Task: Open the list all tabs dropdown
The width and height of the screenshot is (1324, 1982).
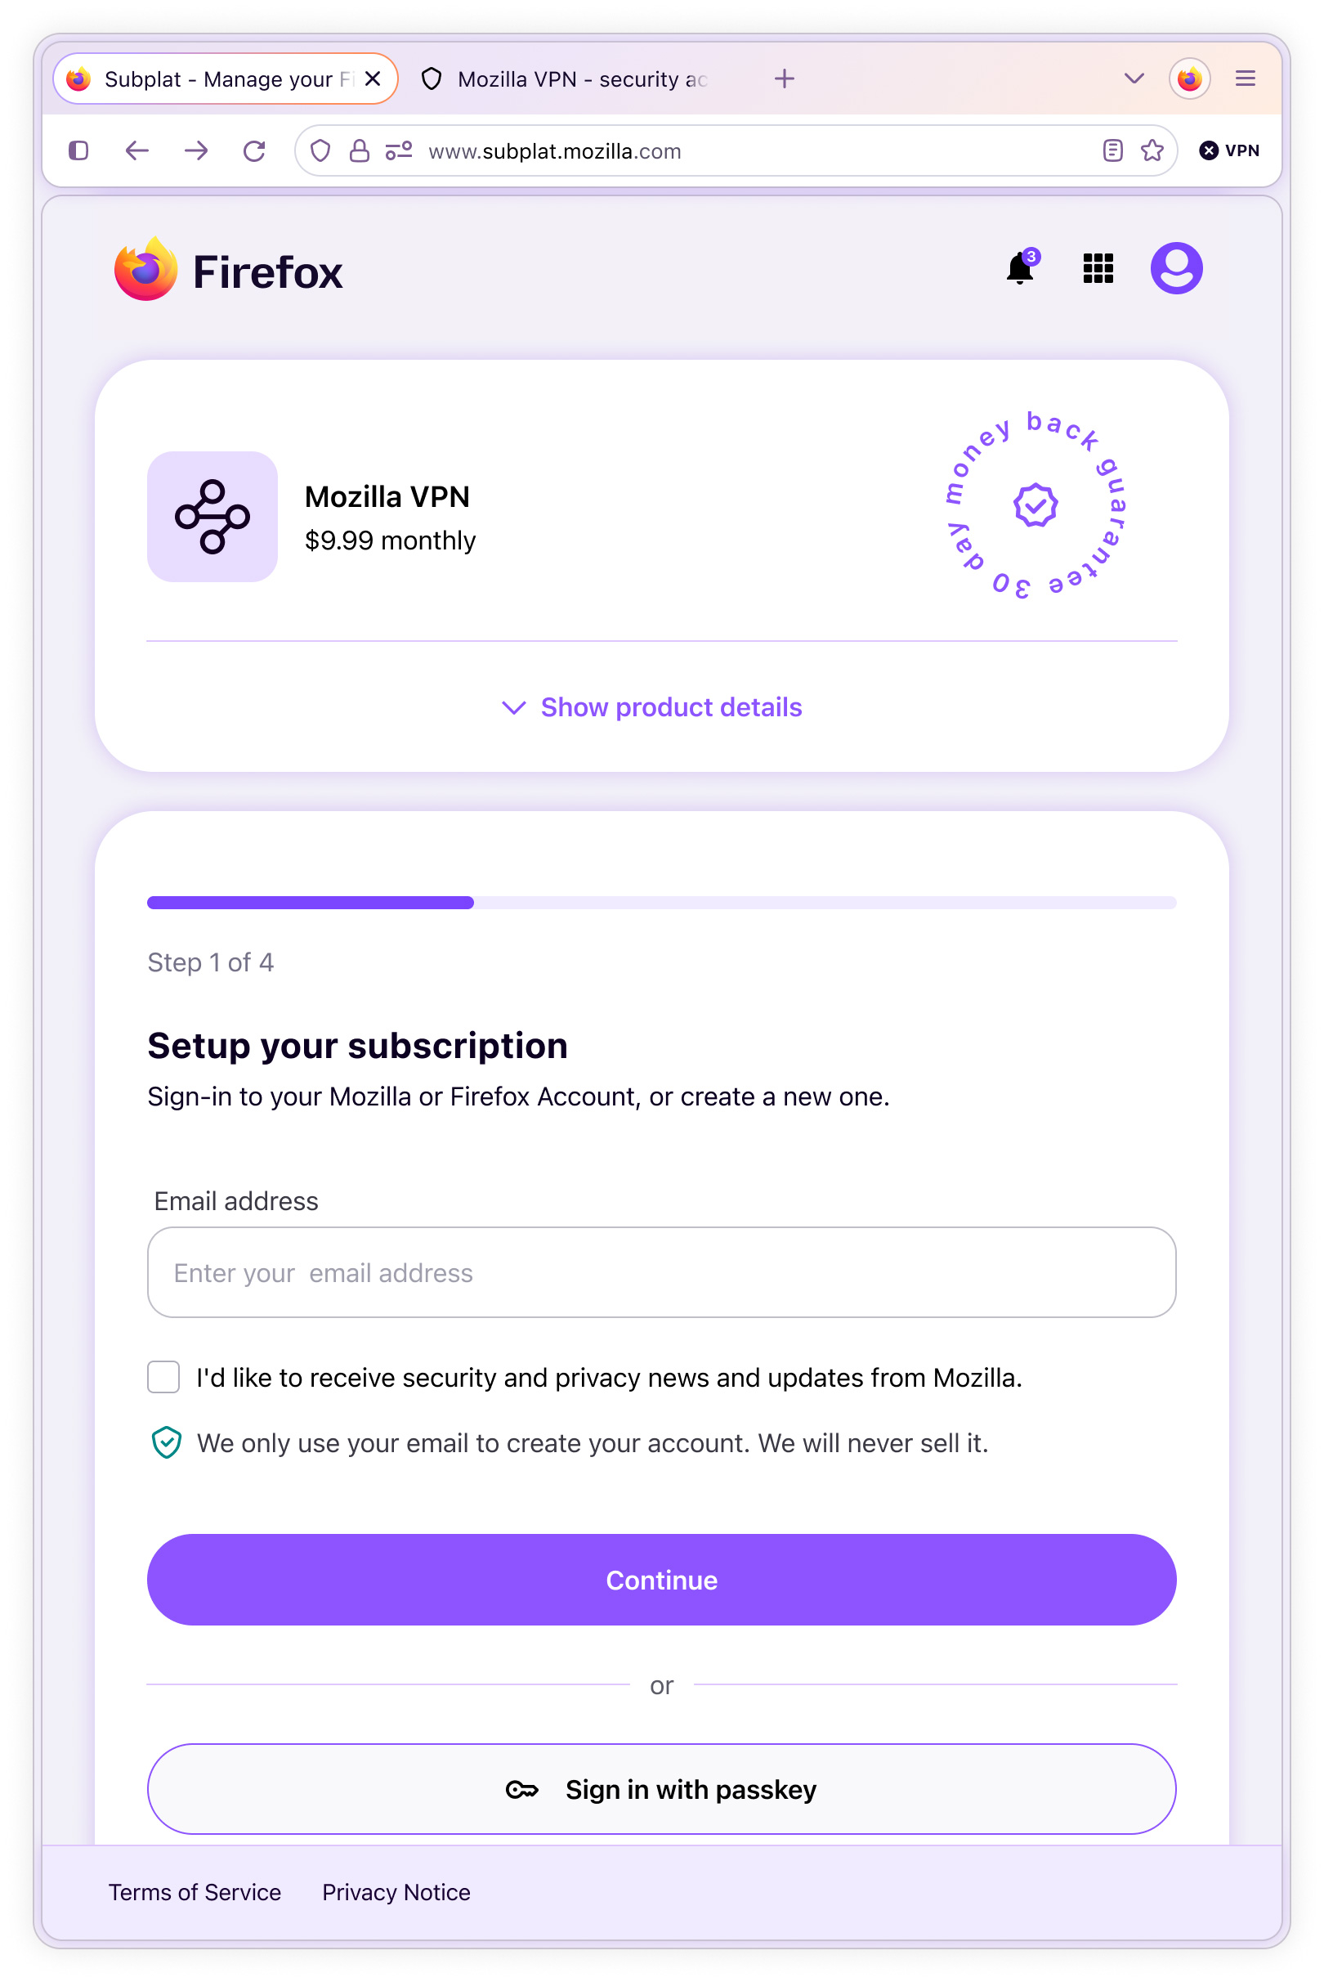Action: [x=1134, y=78]
